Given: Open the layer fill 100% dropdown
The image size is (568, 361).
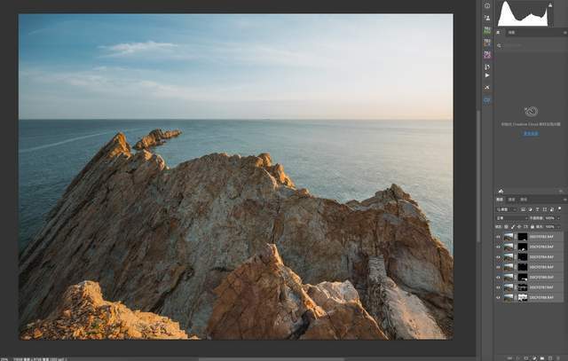Looking at the screenshot, I should click(560, 226).
